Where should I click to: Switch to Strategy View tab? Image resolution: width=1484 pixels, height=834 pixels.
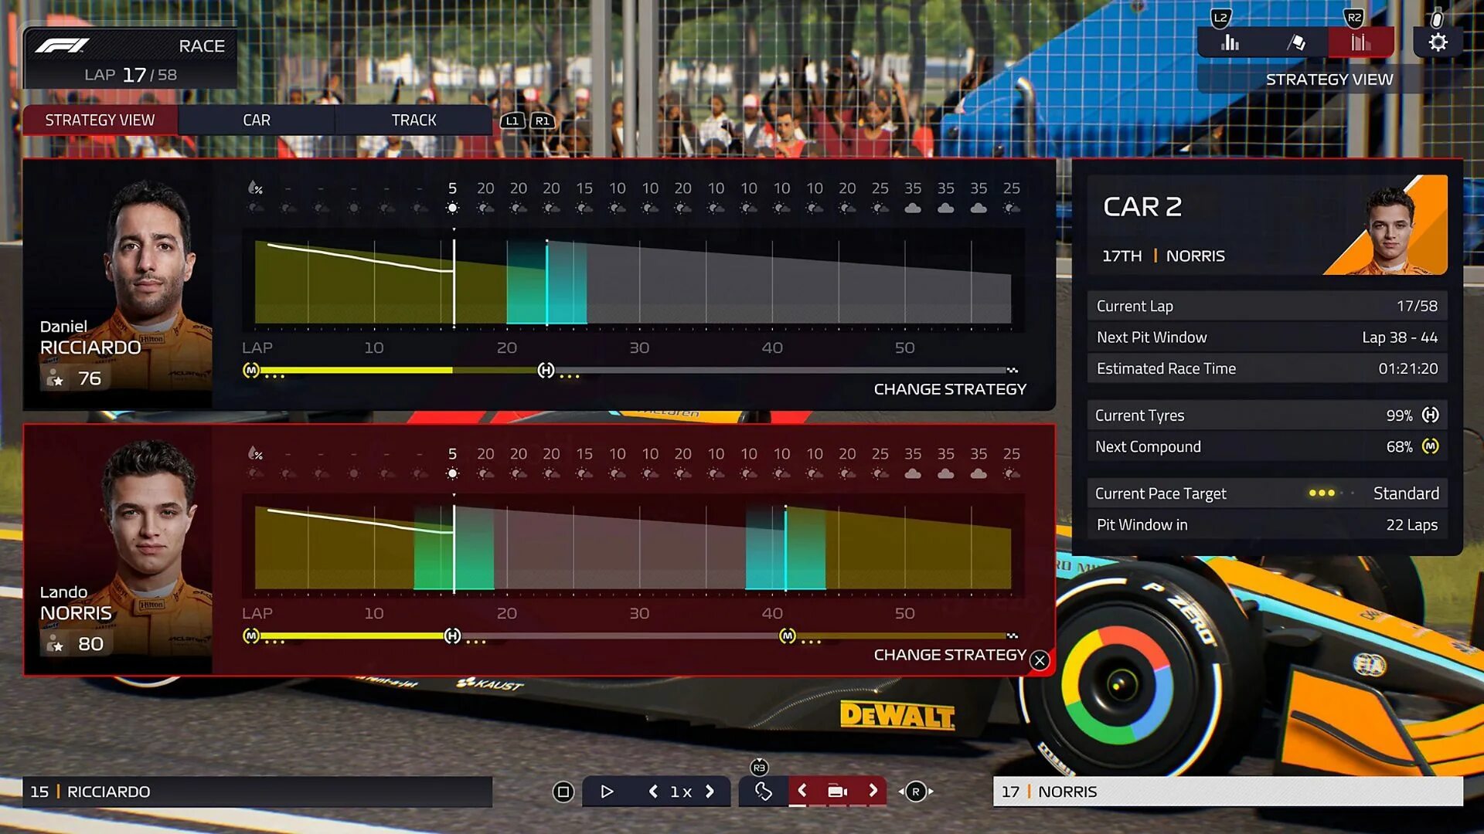pos(99,119)
